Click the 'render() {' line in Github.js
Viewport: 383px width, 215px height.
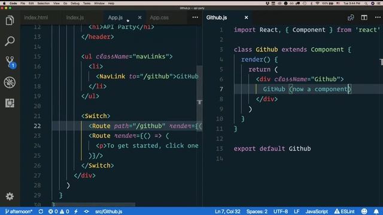pos(259,59)
